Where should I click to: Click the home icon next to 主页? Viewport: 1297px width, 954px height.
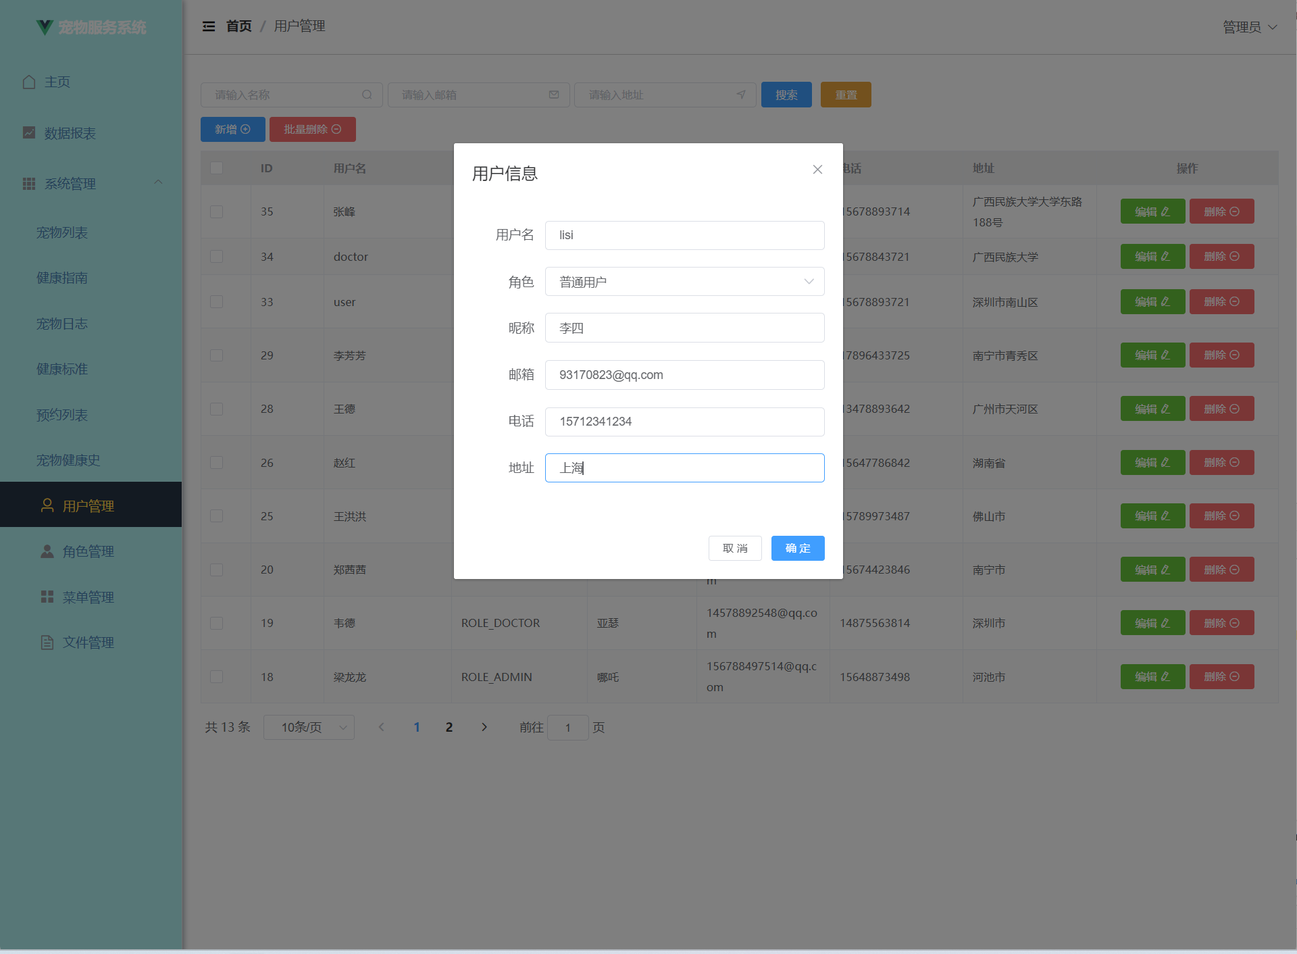pyautogui.click(x=29, y=82)
